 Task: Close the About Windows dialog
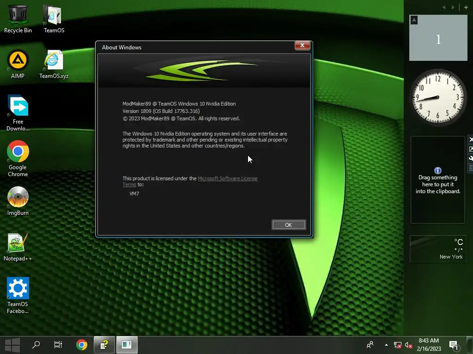point(302,45)
